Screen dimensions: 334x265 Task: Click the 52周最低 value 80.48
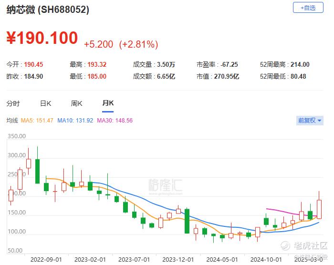pyautogui.click(x=298, y=76)
